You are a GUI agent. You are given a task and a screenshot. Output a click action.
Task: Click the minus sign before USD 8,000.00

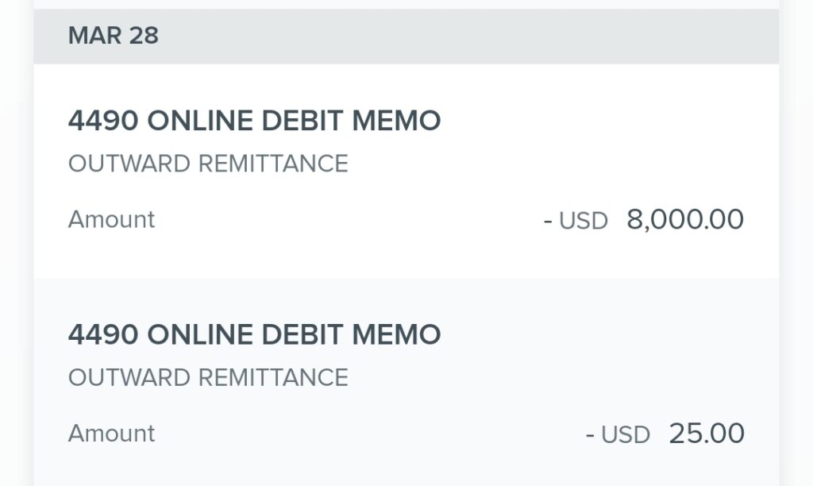click(548, 221)
